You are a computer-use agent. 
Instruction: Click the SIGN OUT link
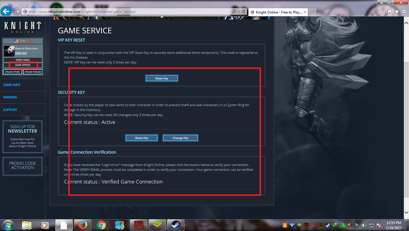pyautogui.click(x=21, y=53)
